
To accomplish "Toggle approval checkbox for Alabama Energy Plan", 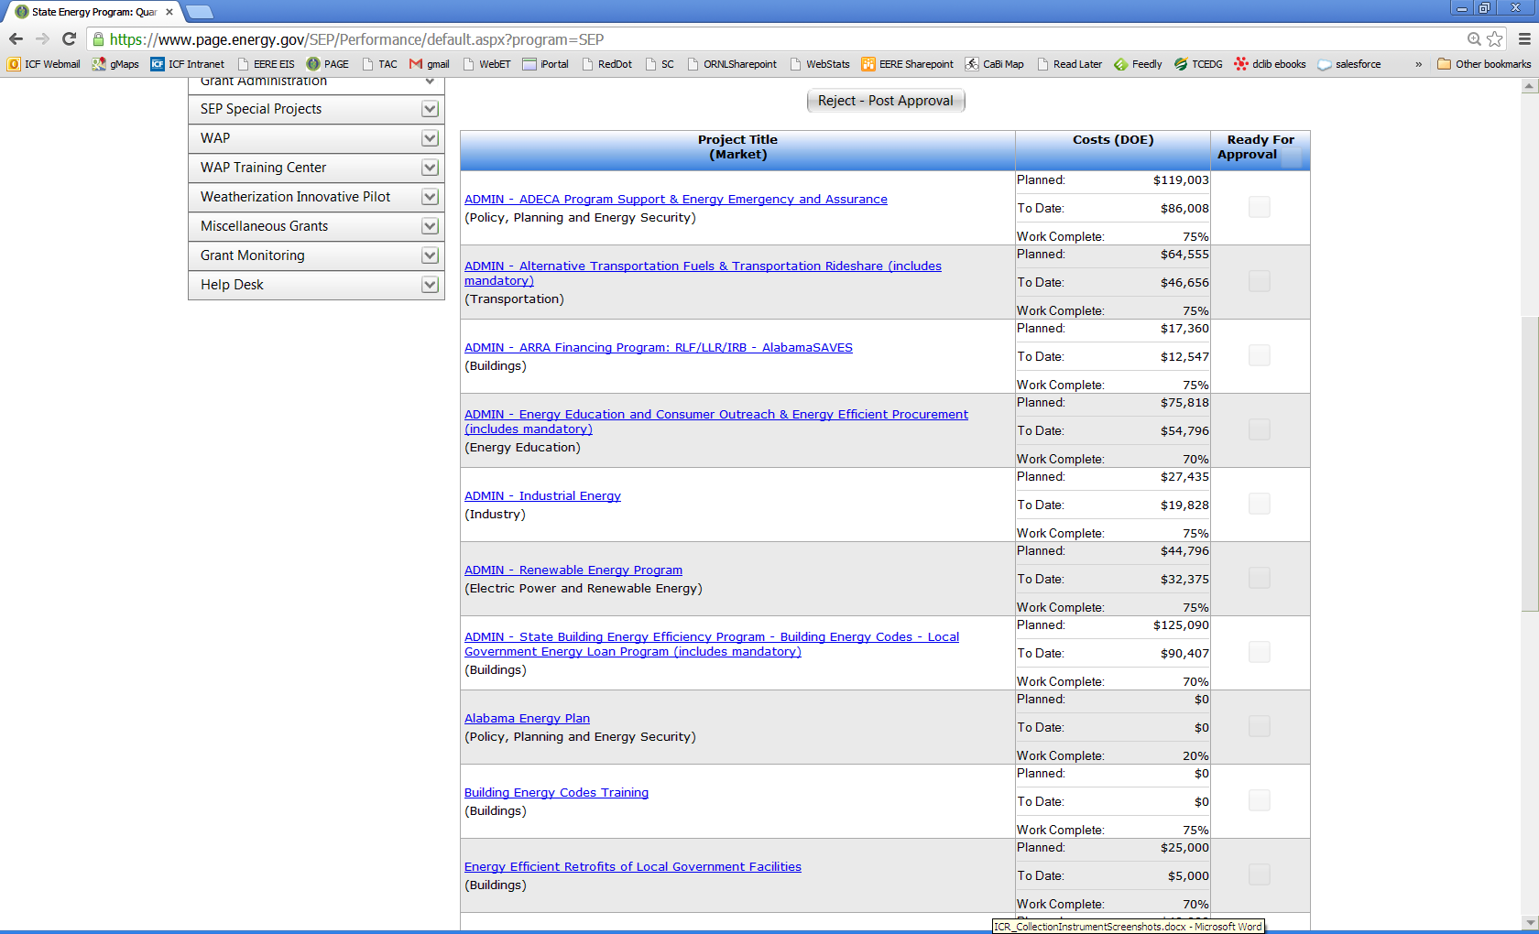I will pyautogui.click(x=1260, y=726).
